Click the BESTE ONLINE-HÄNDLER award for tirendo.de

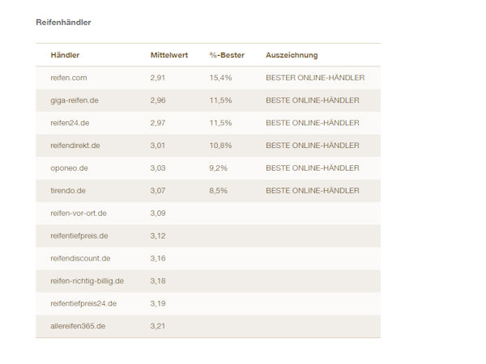313,191
